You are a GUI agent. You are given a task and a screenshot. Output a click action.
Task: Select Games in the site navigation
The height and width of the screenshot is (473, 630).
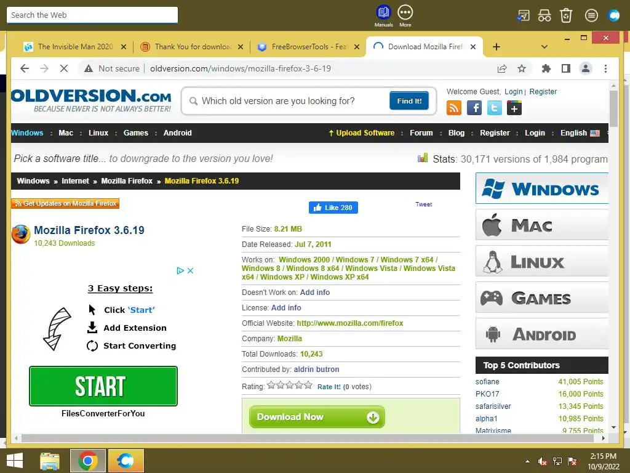136,133
